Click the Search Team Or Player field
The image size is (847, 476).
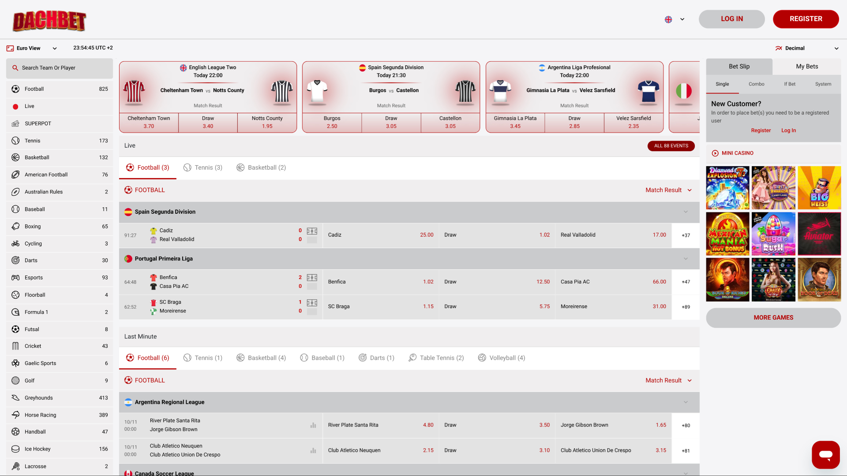(59, 68)
